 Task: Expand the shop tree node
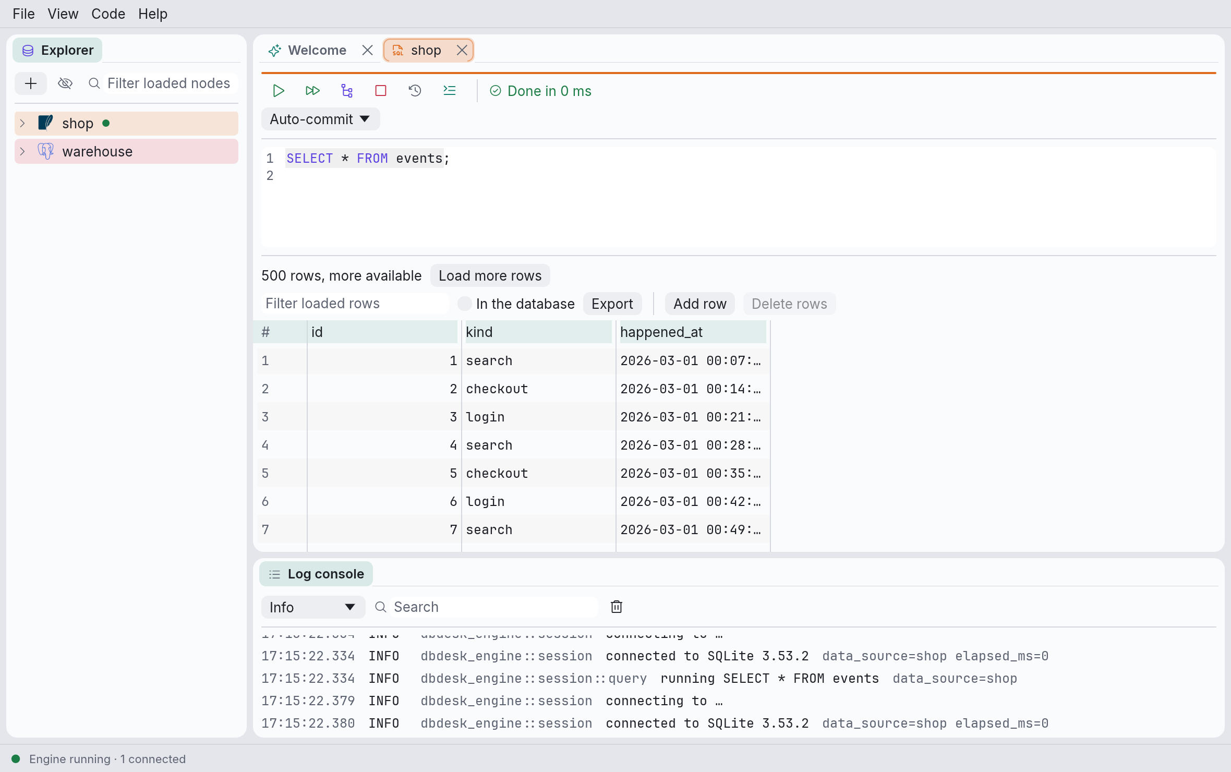(22, 123)
